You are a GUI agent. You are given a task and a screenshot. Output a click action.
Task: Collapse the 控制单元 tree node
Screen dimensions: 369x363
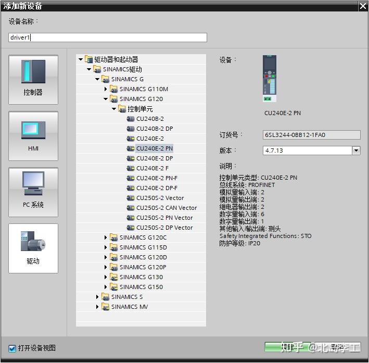click(114, 109)
